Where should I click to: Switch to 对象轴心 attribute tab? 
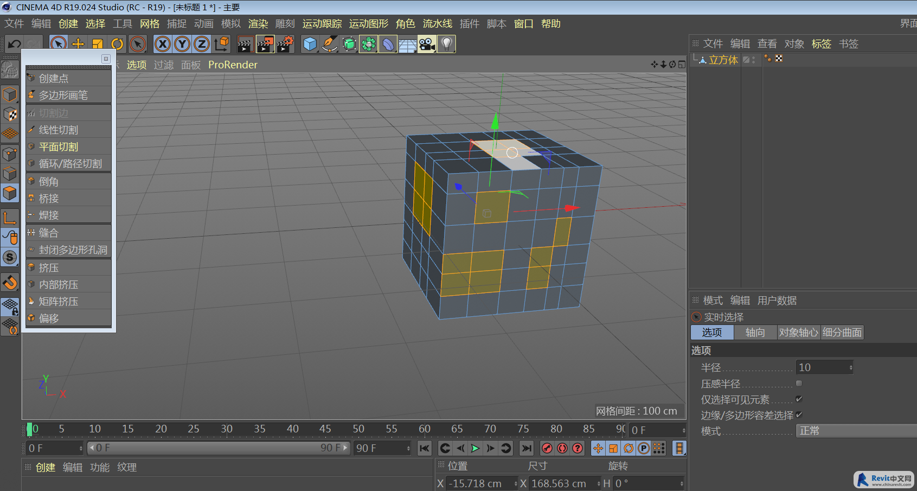(x=798, y=333)
